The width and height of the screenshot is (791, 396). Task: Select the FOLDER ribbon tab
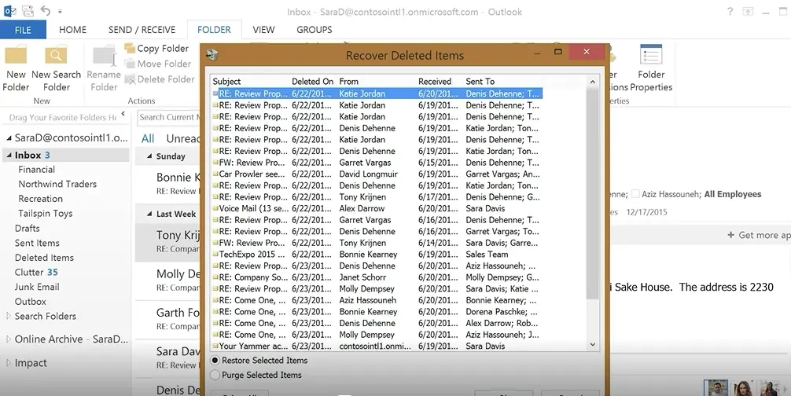tap(214, 30)
